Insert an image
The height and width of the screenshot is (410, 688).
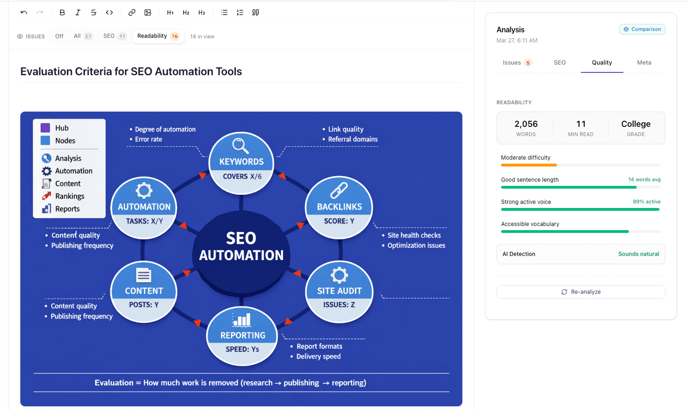click(x=148, y=12)
